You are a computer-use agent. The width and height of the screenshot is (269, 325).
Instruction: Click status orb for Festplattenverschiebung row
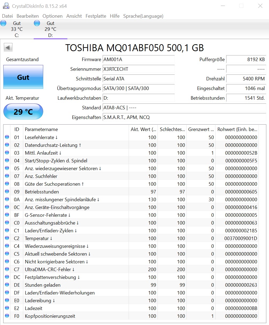tap(7, 277)
